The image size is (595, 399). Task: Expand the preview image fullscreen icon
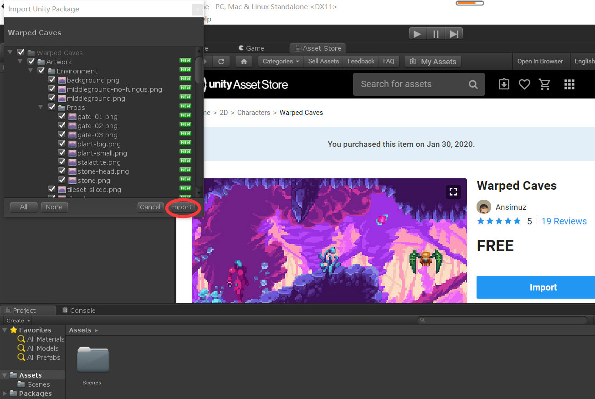pyautogui.click(x=453, y=192)
